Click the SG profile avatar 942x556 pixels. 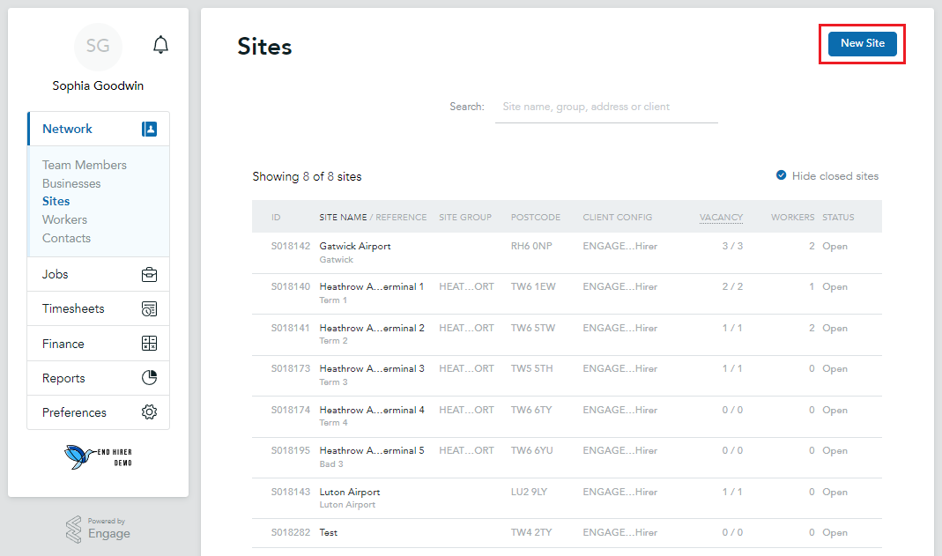[x=98, y=46]
